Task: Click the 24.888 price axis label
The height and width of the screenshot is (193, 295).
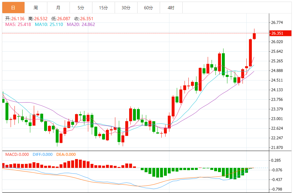Action: coord(277,71)
